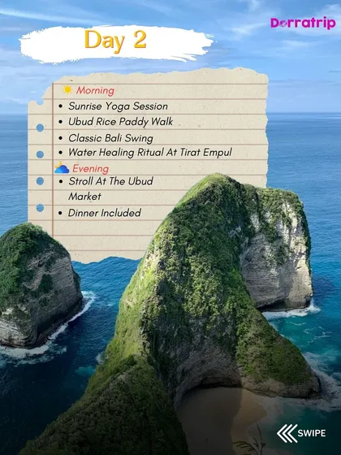The height and width of the screenshot is (455, 341).
Task: Click the Dorratrip logo
Action: [x=303, y=24]
